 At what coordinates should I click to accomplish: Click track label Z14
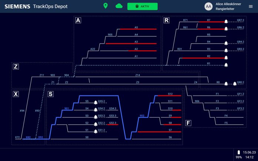(x=138, y=75)
